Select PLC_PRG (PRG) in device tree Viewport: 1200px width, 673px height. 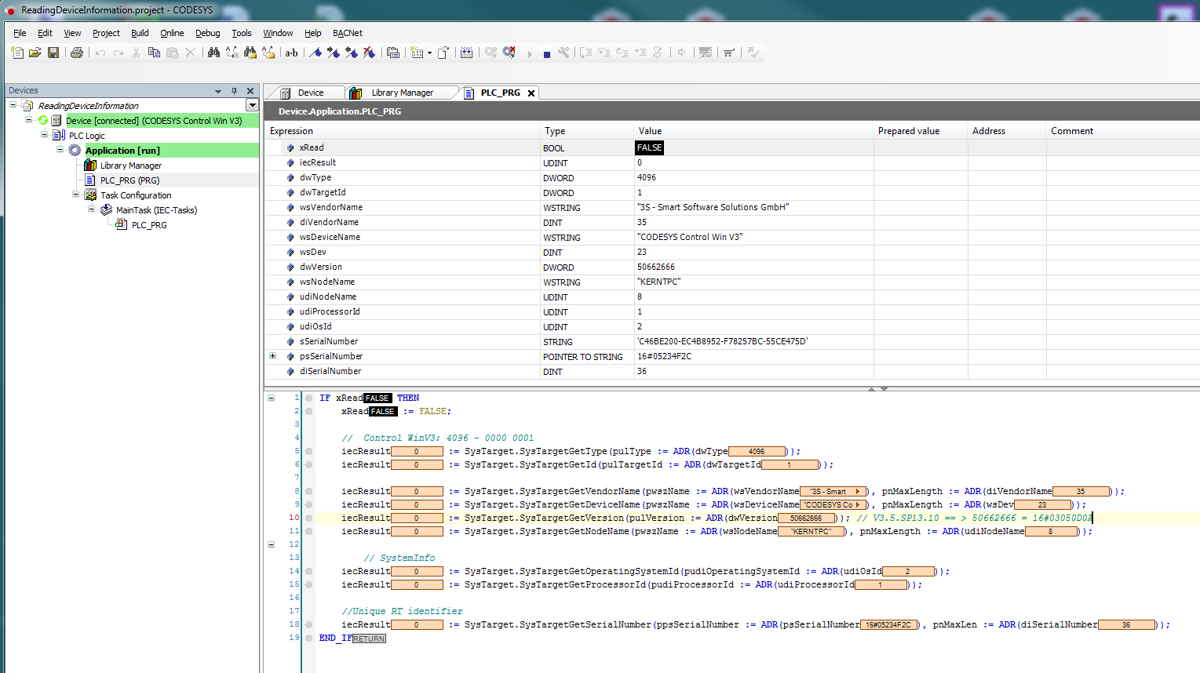(x=129, y=180)
